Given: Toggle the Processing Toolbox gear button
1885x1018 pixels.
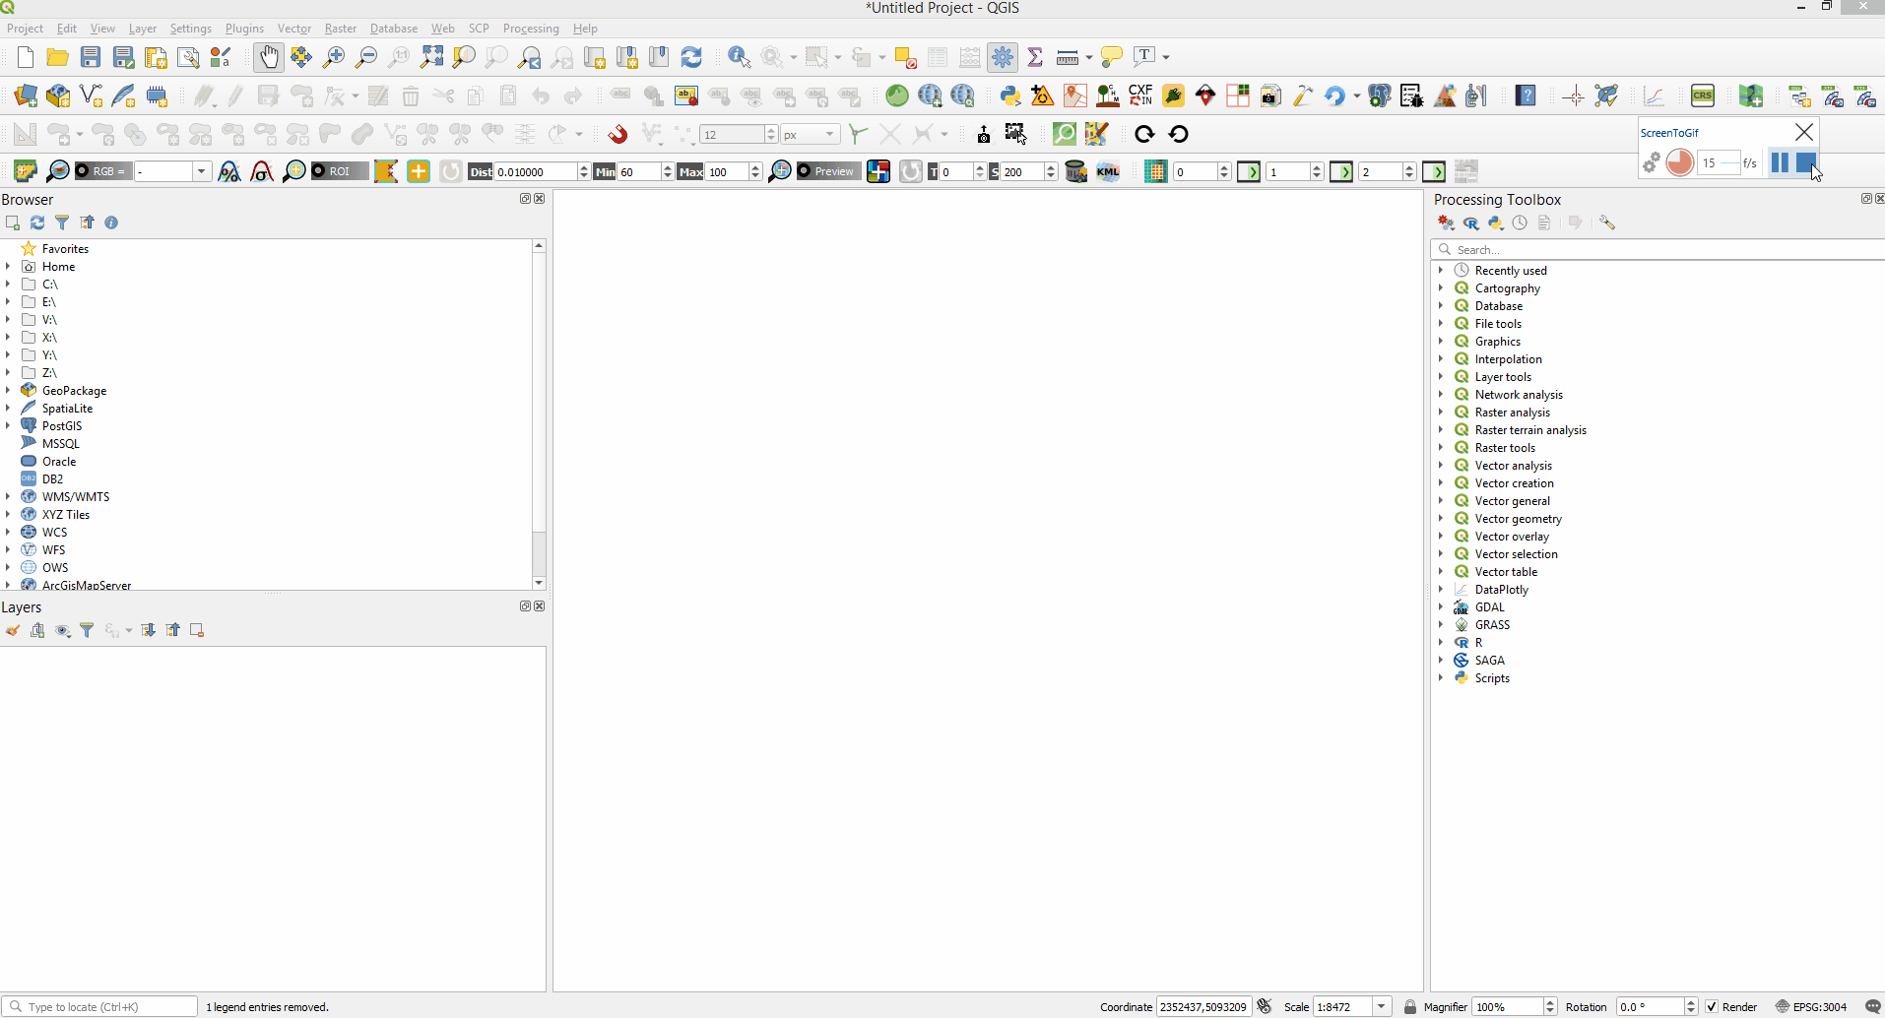Looking at the screenshot, I should pos(1003,57).
